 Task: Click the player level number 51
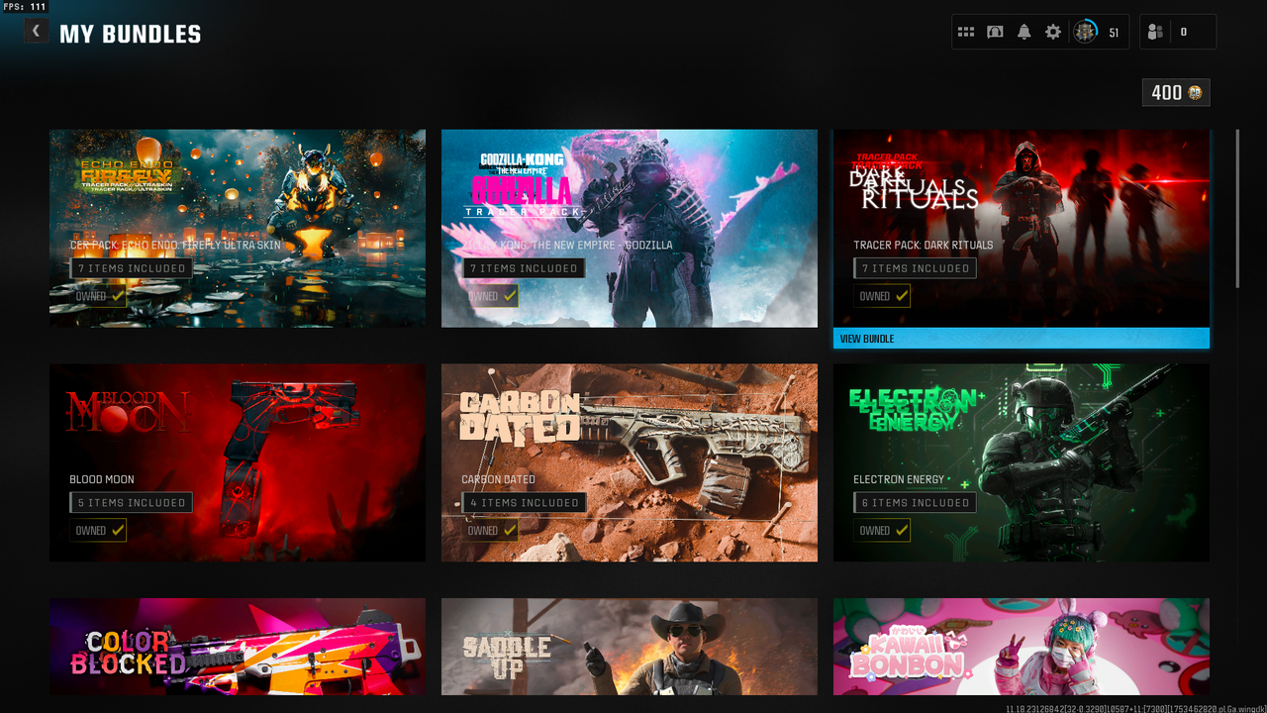pos(1114,33)
